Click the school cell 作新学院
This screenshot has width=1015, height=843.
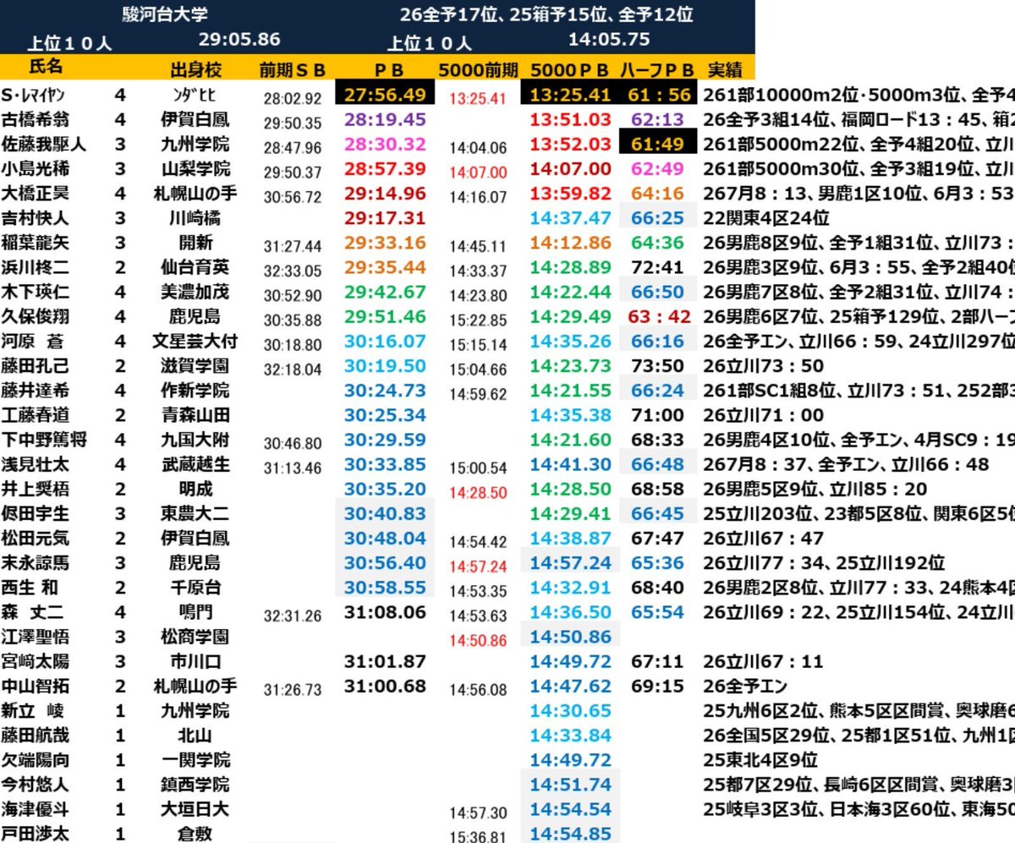tap(197, 390)
